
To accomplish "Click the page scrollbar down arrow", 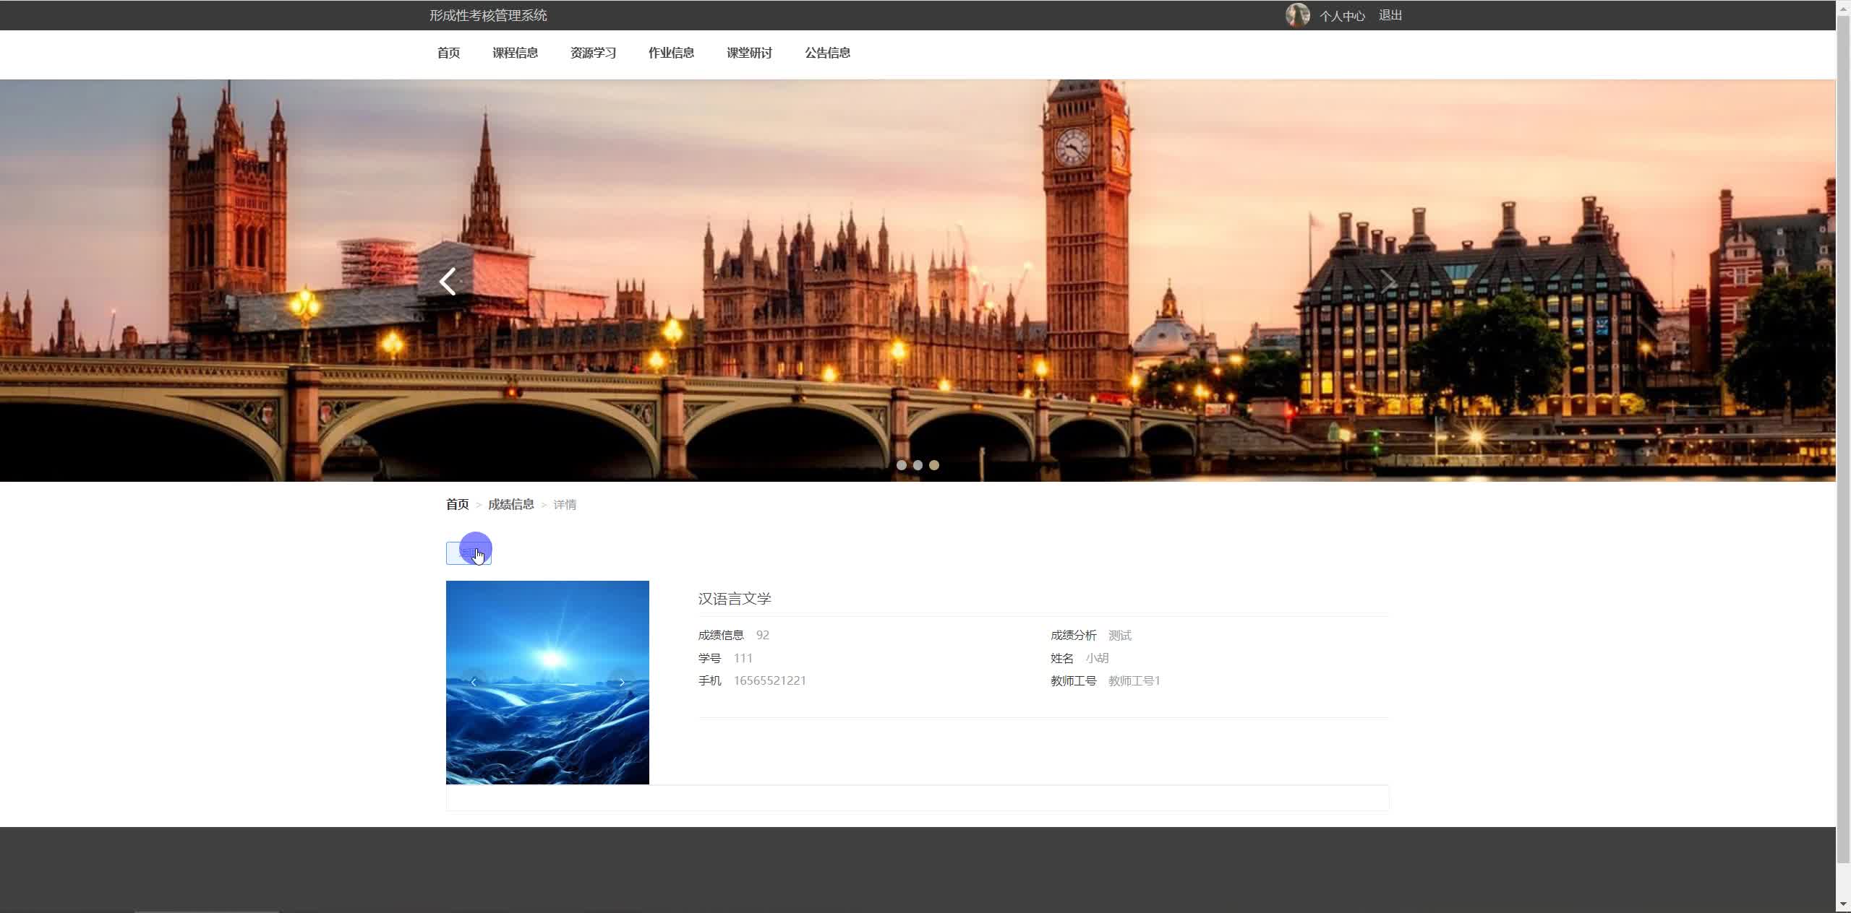I will point(1843,904).
